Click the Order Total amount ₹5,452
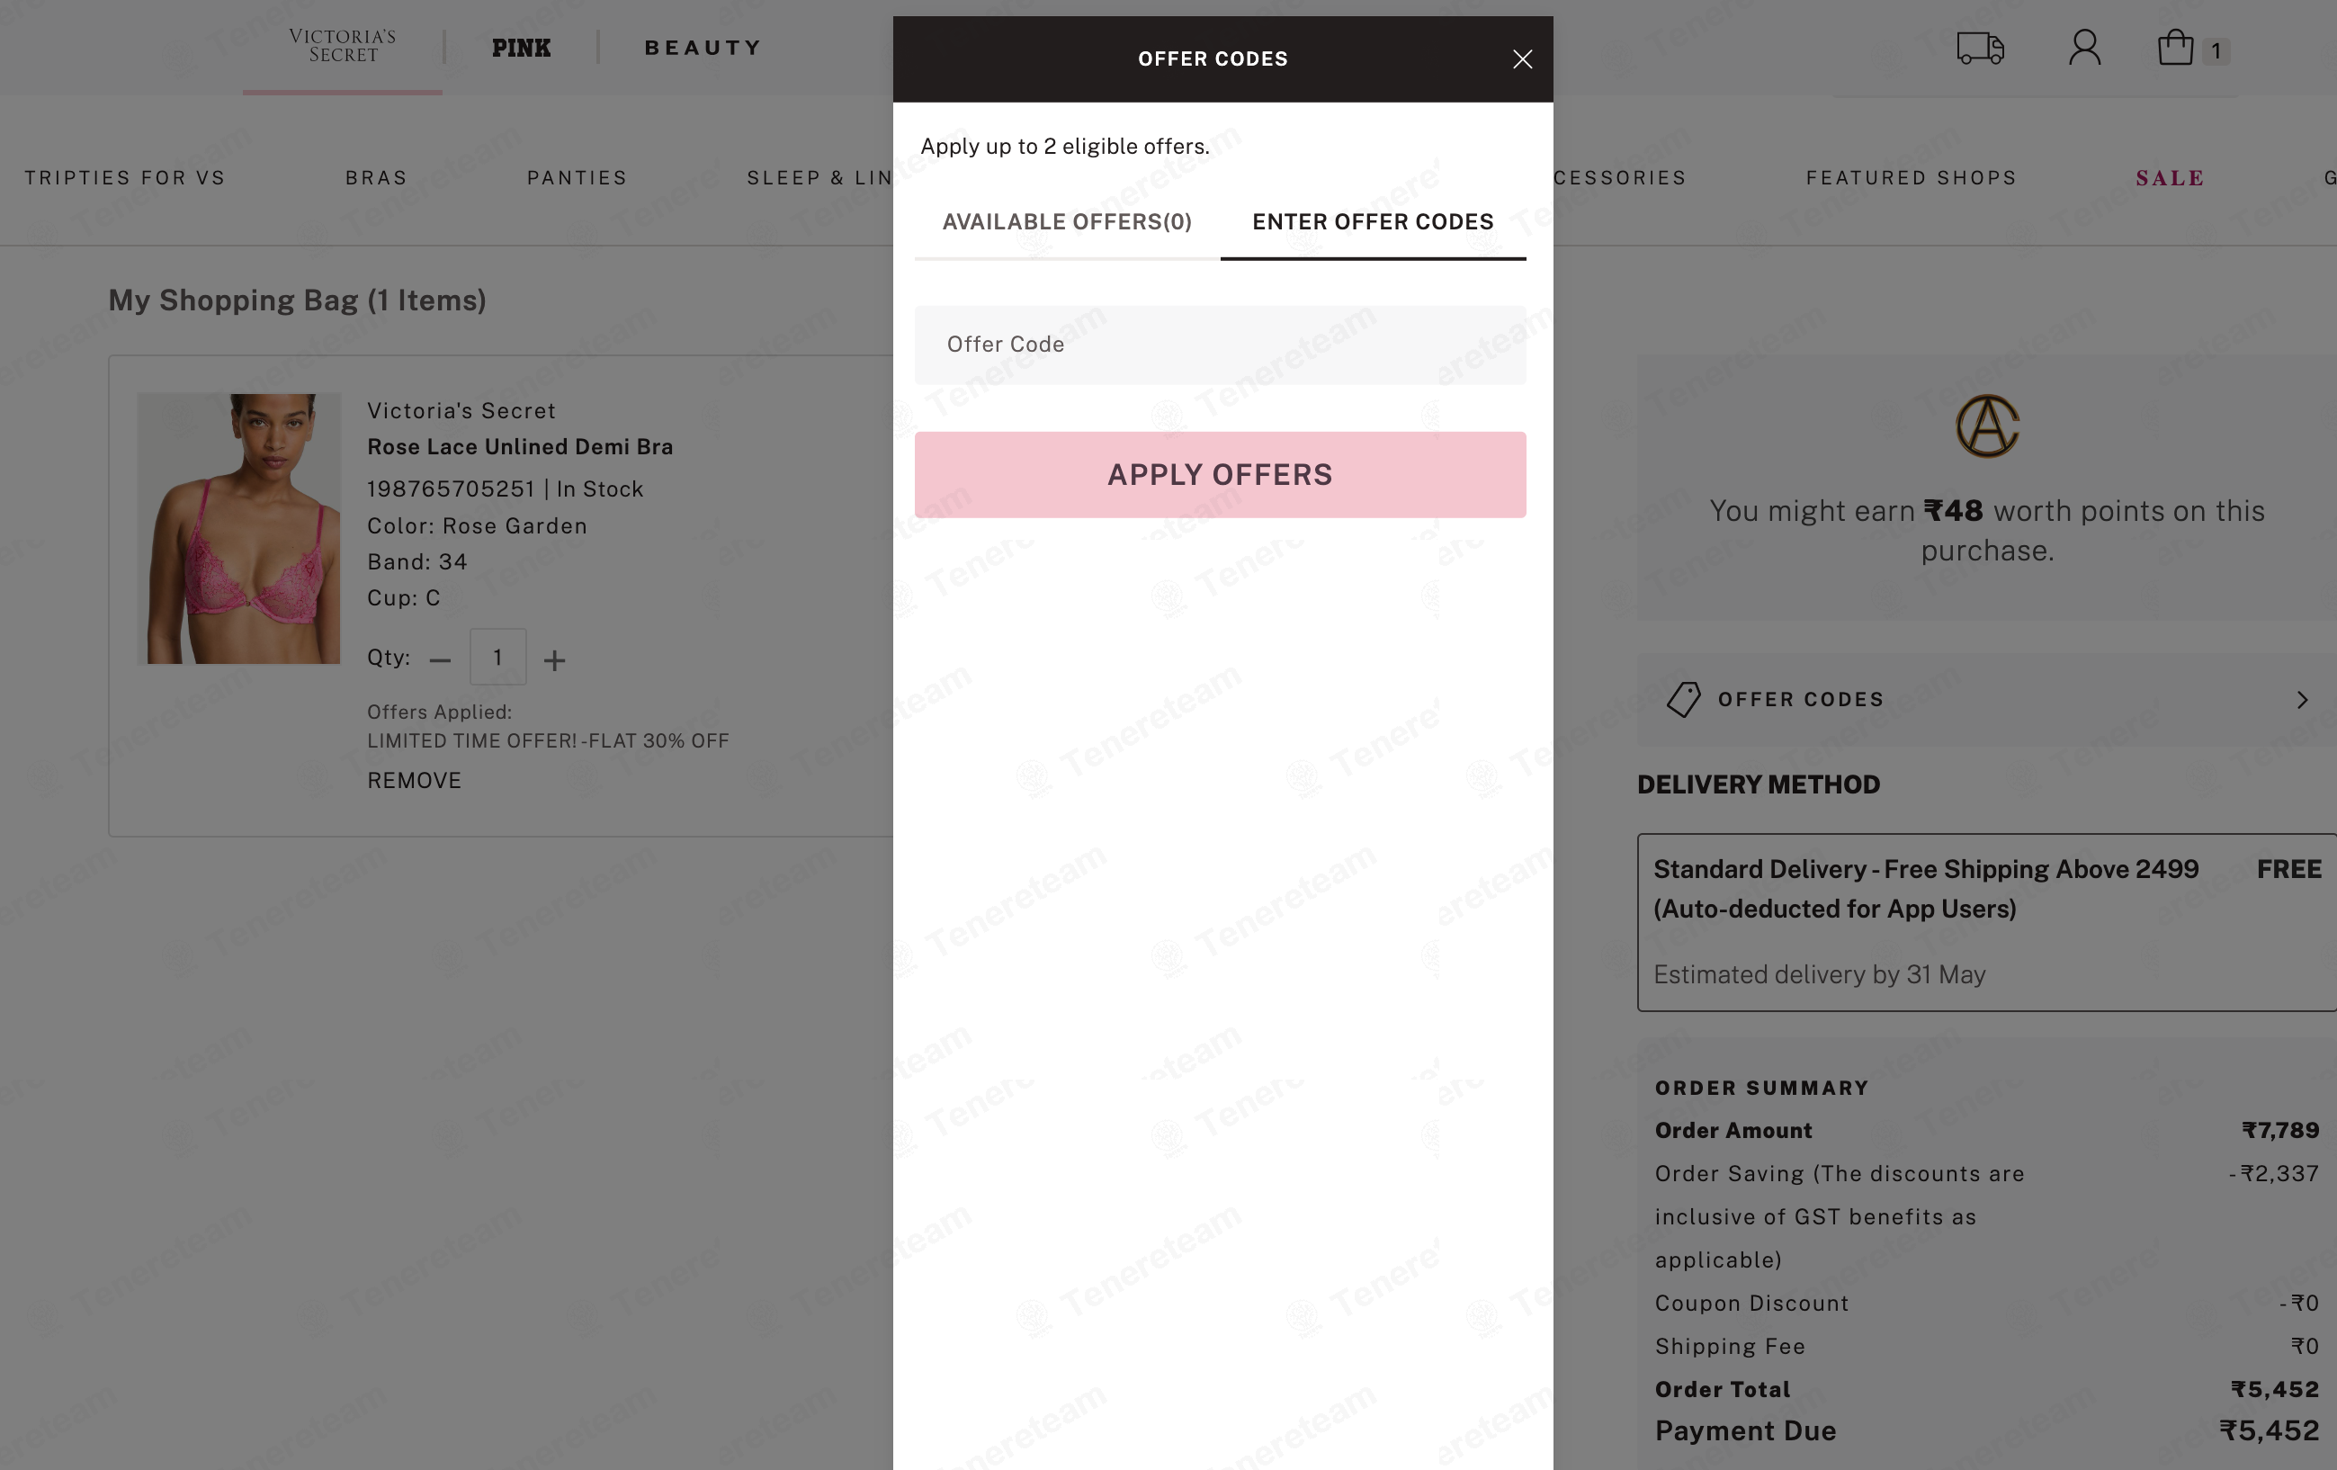This screenshot has width=2337, height=1470. tap(2274, 1389)
